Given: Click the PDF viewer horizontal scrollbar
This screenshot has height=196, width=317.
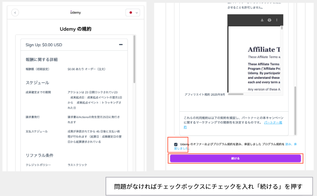Looking at the screenshot, I should click(x=236, y=94).
